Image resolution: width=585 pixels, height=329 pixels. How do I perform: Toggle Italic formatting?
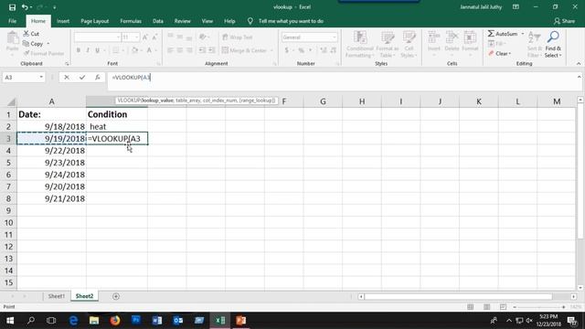click(x=88, y=50)
